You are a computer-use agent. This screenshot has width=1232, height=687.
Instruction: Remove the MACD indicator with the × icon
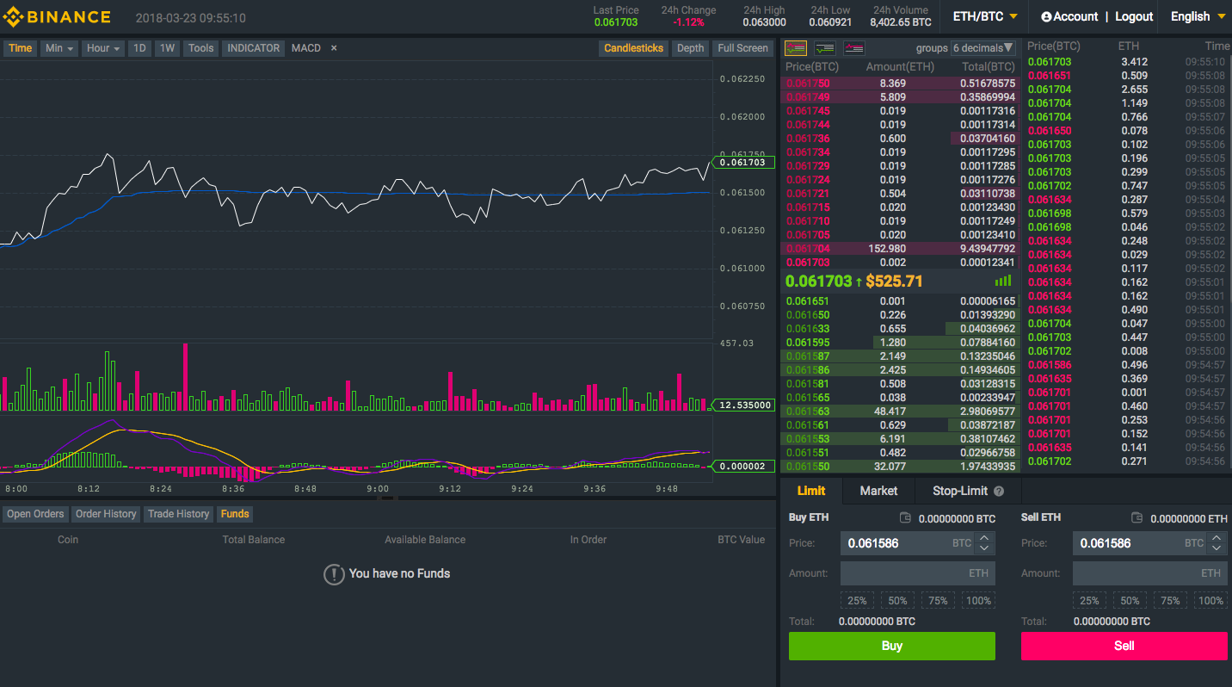(x=334, y=48)
